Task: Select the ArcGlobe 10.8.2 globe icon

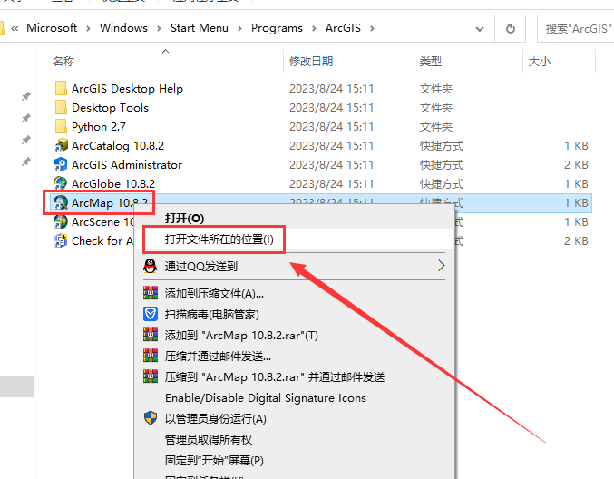Action: 61,183
